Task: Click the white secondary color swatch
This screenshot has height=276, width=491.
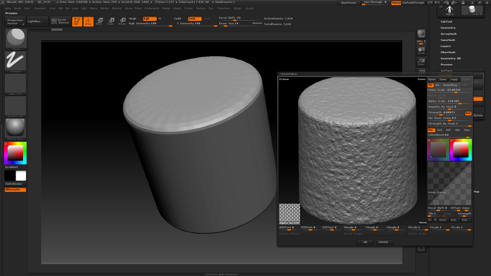Action: pyautogui.click(x=21, y=176)
